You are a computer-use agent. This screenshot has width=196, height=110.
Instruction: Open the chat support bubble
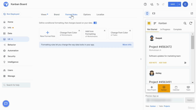click(x=6, y=104)
